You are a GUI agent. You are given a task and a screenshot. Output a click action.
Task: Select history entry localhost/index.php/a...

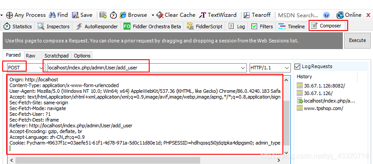pyautogui.click(x=326, y=101)
